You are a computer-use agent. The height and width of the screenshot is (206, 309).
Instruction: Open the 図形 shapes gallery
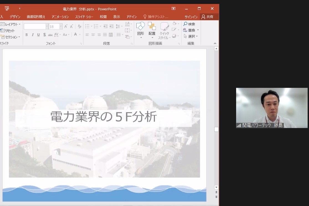(x=141, y=27)
